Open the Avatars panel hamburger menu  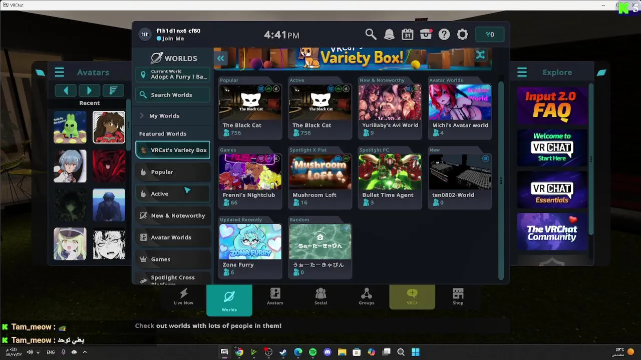[x=59, y=72]
